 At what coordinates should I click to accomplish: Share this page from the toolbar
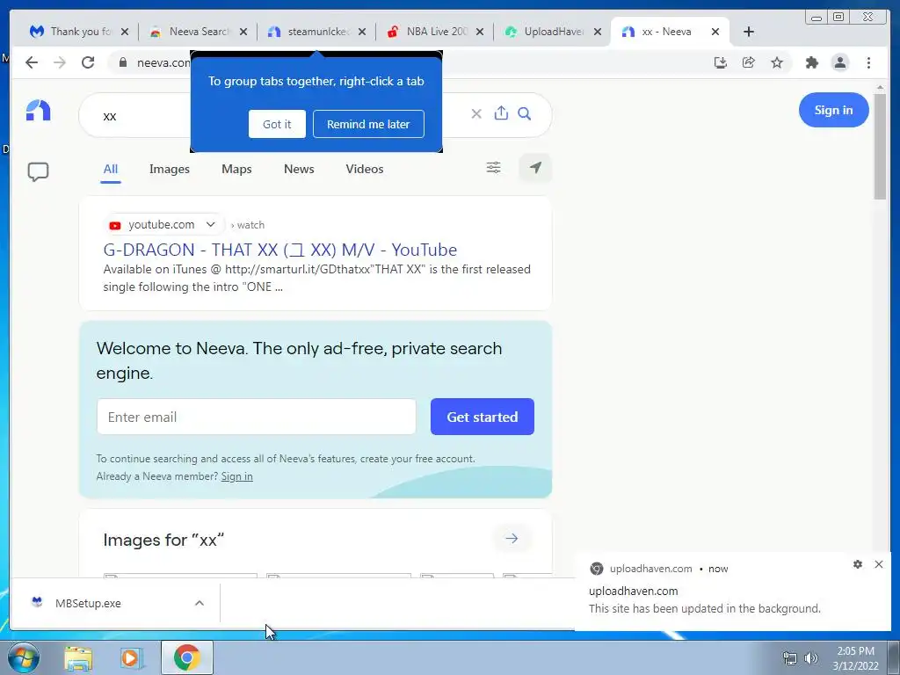point(749,62)
